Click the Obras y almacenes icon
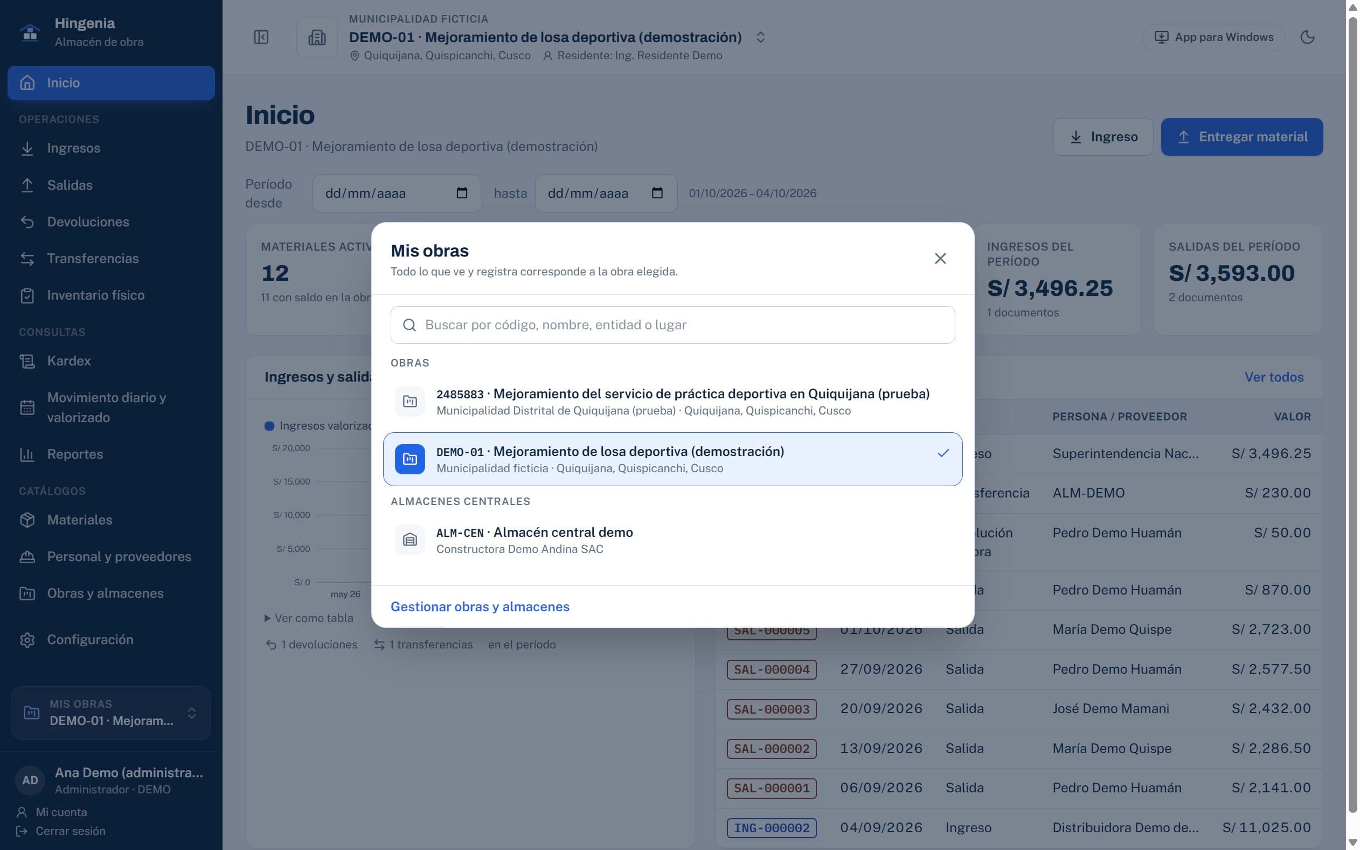 click(27, 593)
